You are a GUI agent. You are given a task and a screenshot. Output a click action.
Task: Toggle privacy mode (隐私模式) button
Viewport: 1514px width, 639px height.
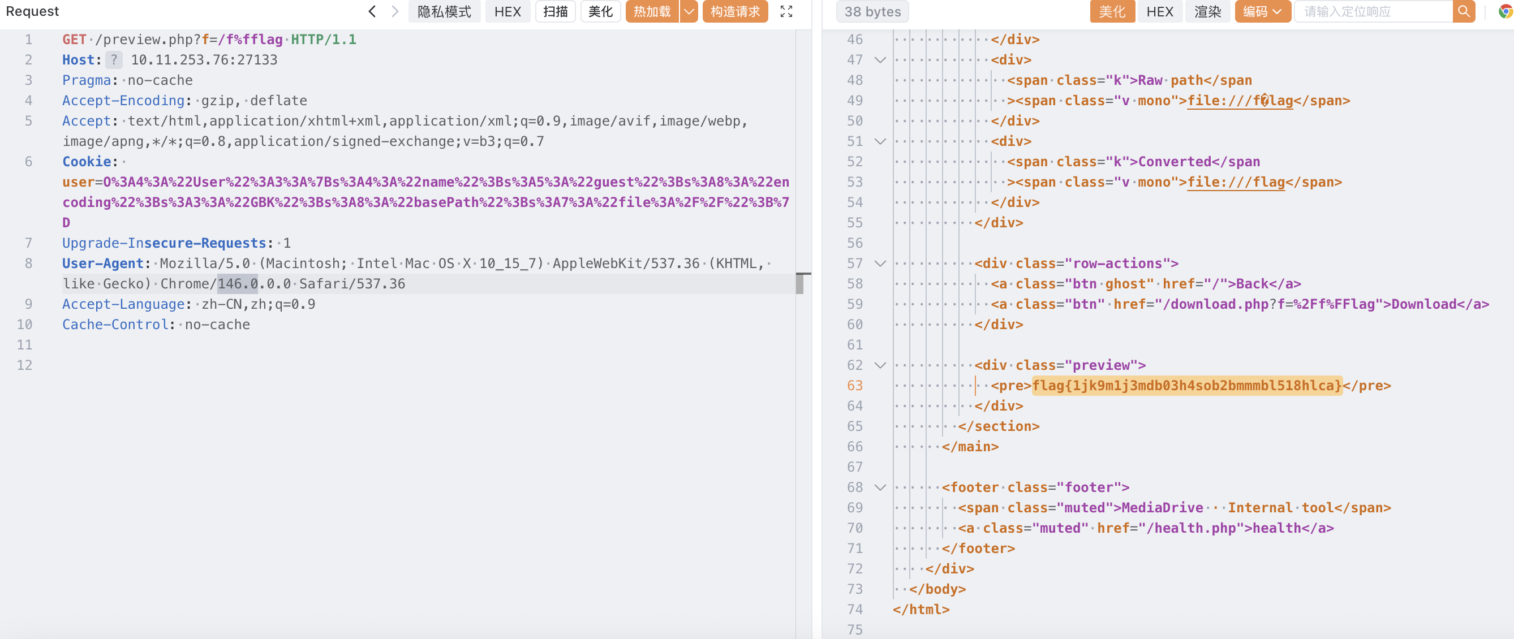point(444,12)
